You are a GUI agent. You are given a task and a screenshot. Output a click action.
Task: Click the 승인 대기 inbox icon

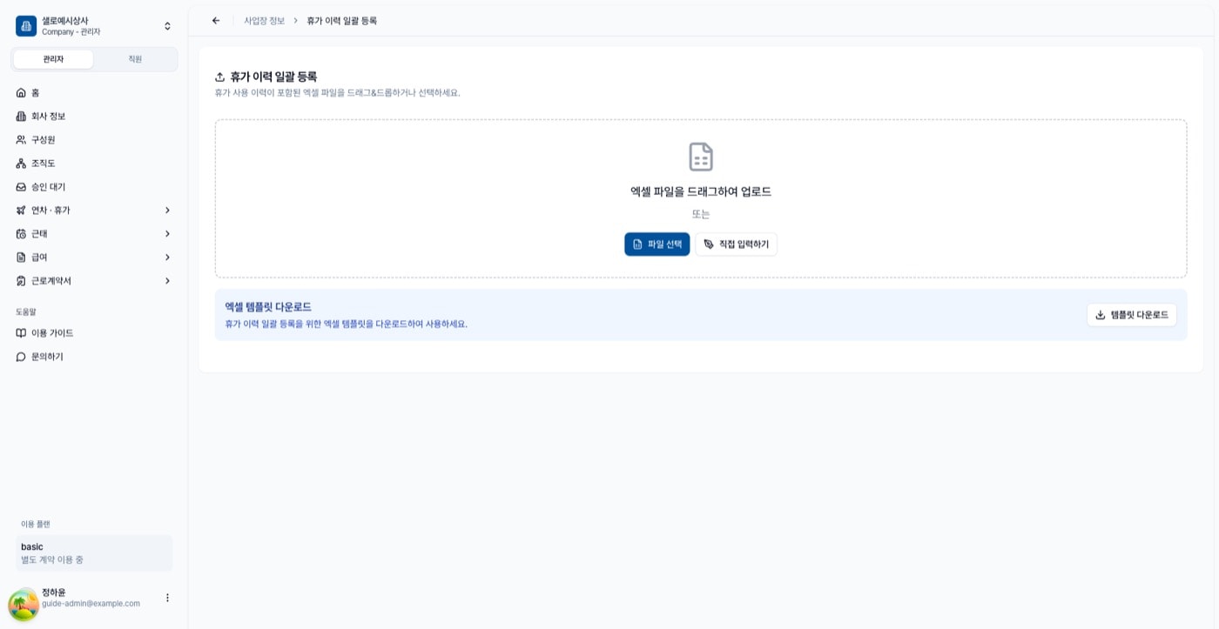(21, 186)
